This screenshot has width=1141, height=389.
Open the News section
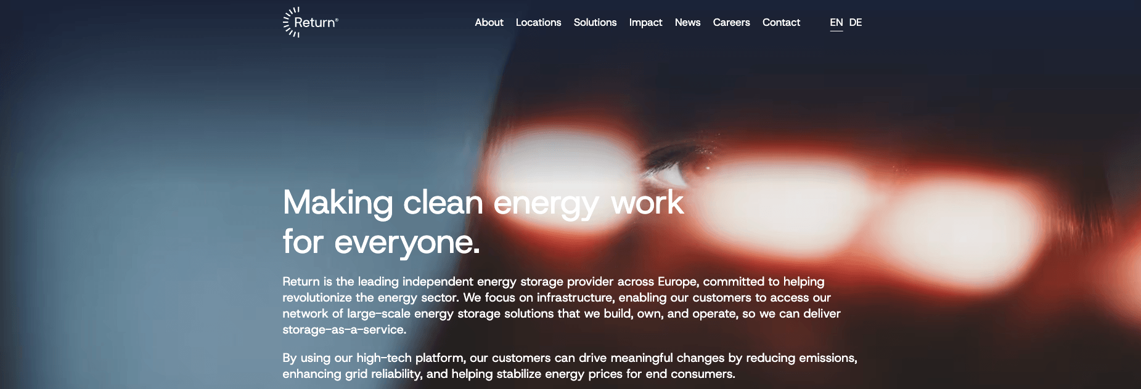tap(687, 22)
